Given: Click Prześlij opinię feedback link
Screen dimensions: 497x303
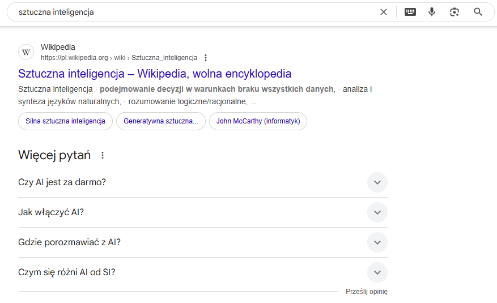Looking at the screenshot, I should tap(367, 291).
